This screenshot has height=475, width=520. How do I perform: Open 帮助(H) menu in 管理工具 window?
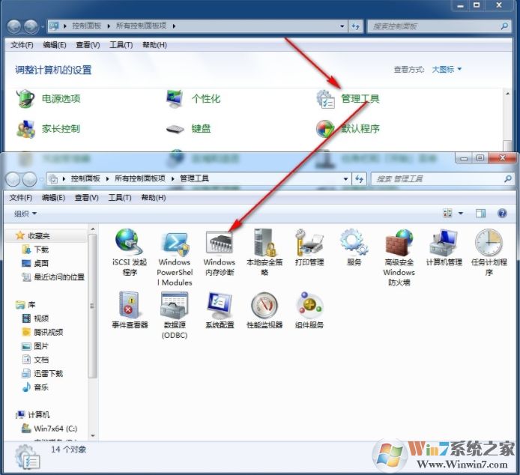pos(153,198)
